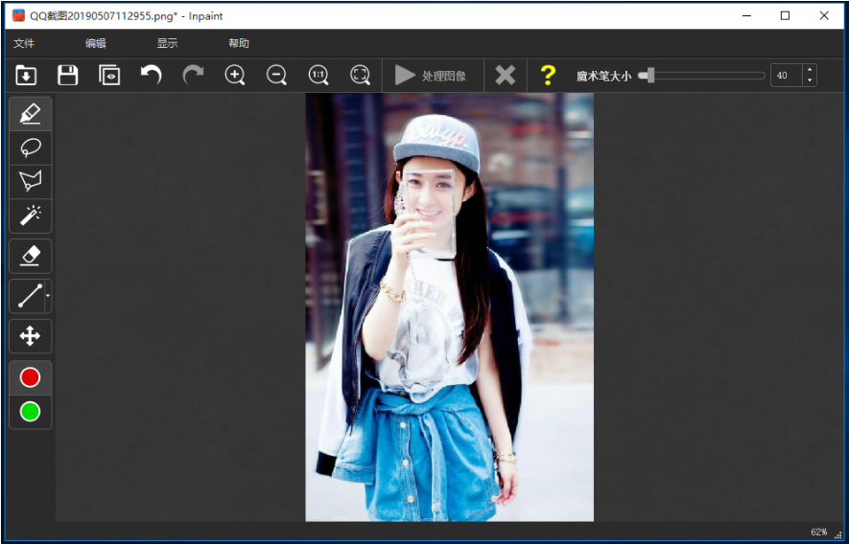Open the 编辑 menu

click(x=95, y=43)
